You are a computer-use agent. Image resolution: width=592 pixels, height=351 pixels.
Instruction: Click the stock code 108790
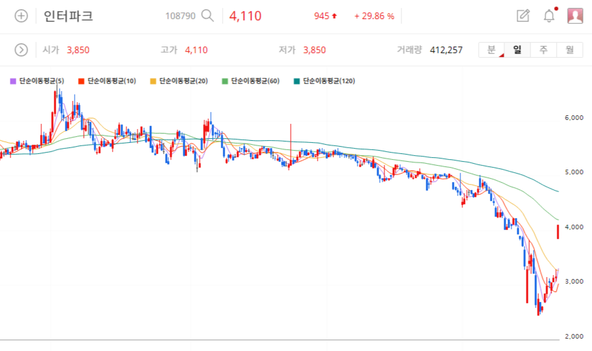tap(181, 16)
